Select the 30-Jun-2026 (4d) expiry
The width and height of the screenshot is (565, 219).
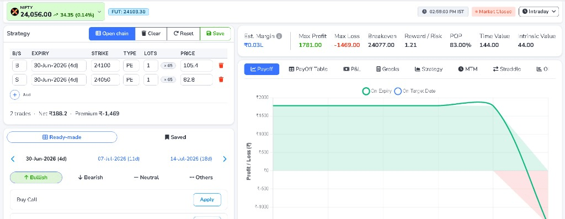click(46, 159)
